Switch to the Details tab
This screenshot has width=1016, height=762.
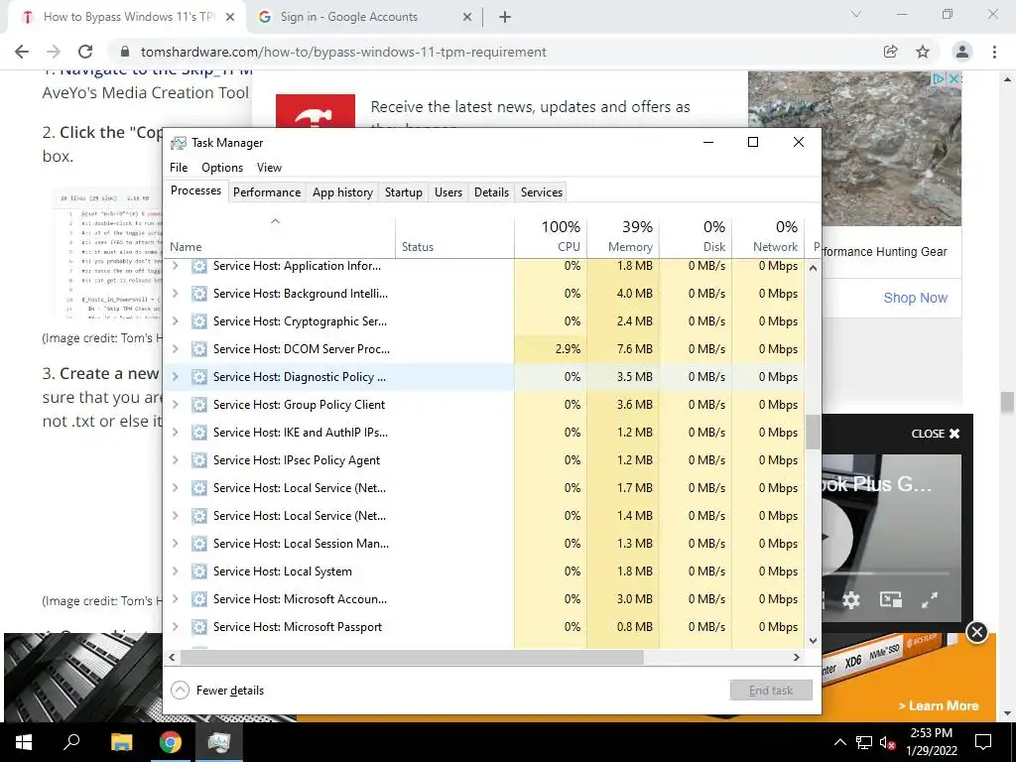[491, 192]
